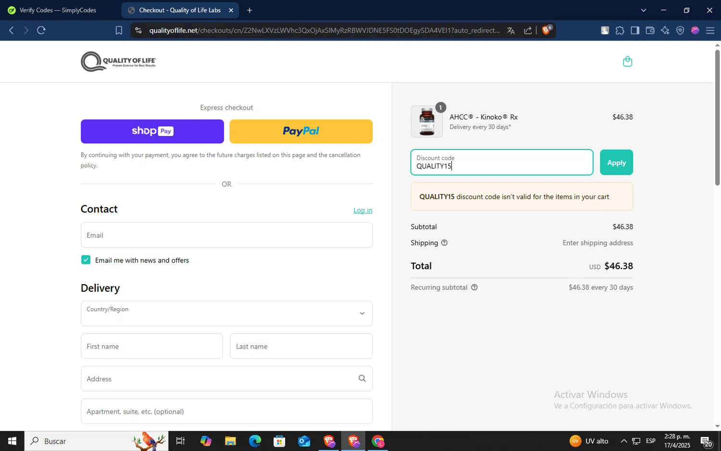Click the AHCC Kinoko Rx product thumbnail
Viewport: 721px width, 451px height.
click(x=427, y=121)
